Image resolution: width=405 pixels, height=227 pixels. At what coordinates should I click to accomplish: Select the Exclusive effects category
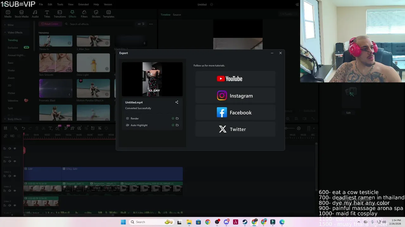point(13,48)
